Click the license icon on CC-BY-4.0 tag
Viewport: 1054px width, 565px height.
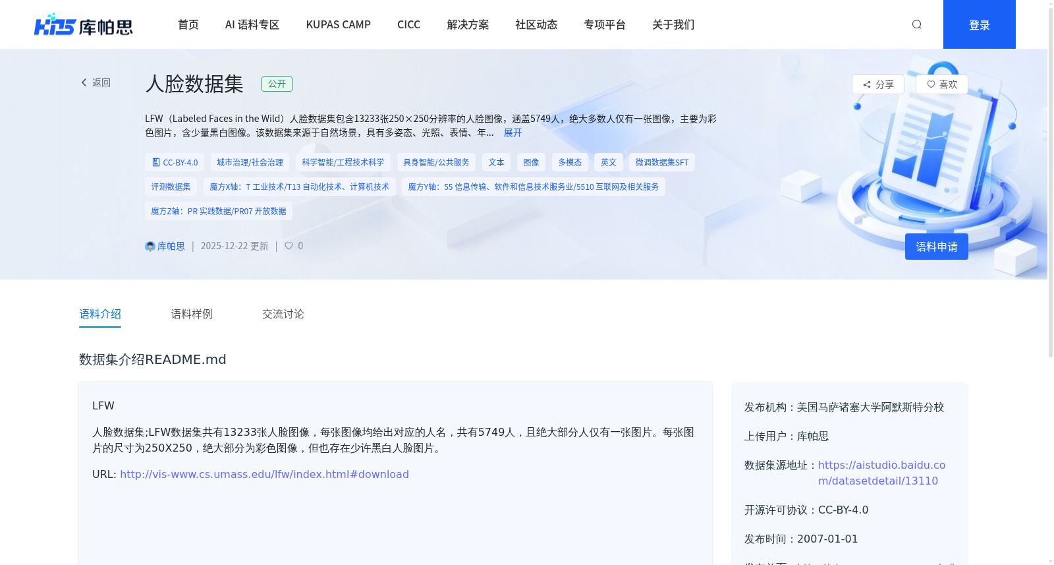(156, 162)
